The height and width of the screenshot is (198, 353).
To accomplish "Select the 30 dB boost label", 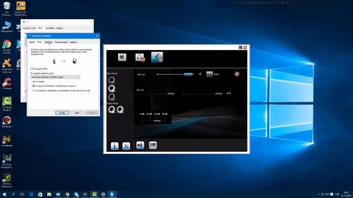I will tap(164, 114).
